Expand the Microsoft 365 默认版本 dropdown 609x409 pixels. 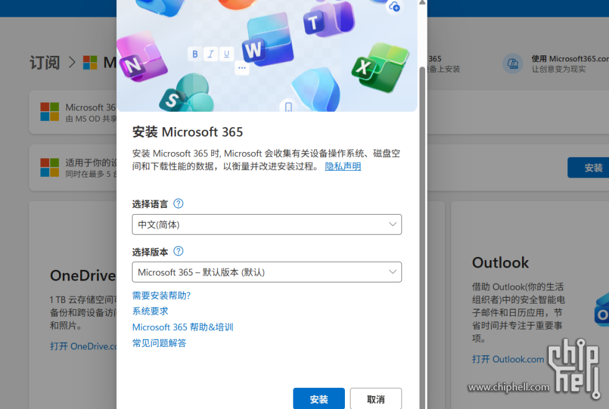coord(267,272)
